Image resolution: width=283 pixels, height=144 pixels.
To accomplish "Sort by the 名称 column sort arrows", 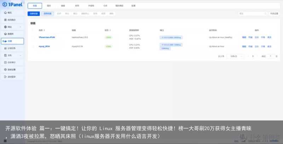I will click(44, 30).
